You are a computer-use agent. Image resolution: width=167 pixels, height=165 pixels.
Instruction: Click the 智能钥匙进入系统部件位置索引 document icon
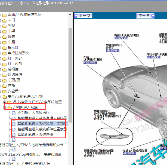click(14, 129)
